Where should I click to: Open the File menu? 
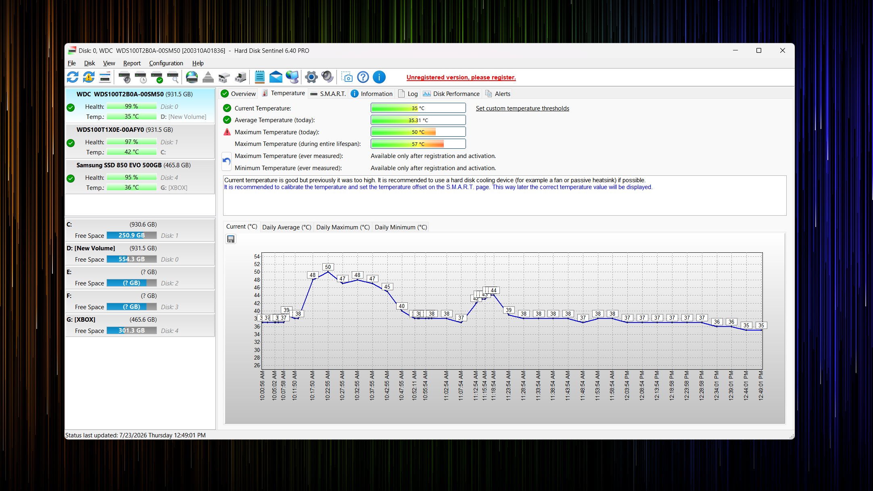pos(72,63)
